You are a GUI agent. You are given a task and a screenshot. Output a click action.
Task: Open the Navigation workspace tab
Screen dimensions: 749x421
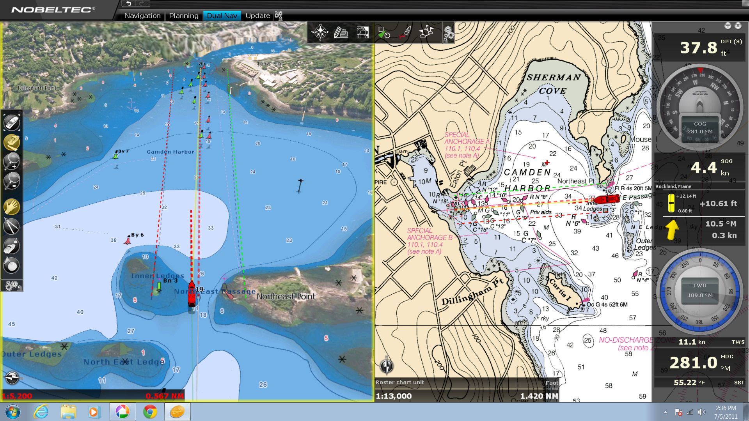tap(142, 16)
